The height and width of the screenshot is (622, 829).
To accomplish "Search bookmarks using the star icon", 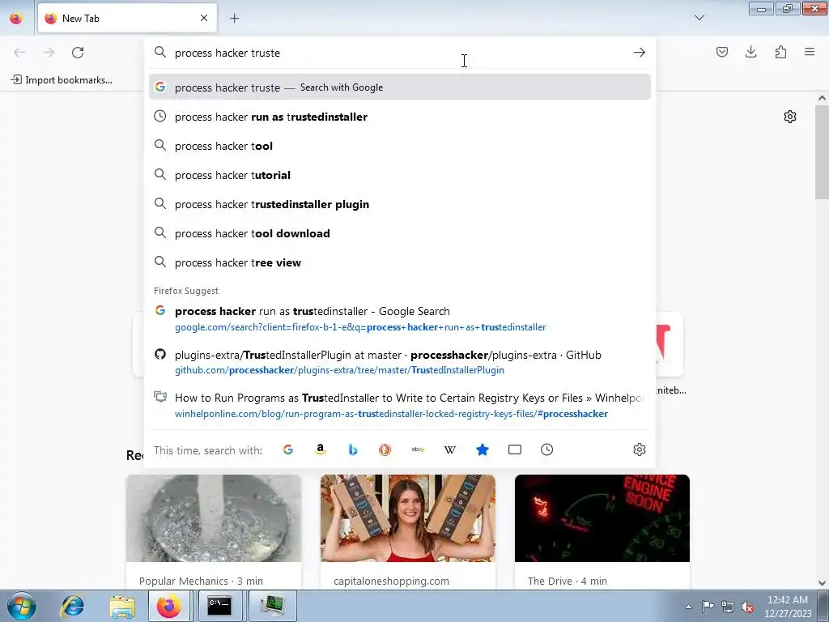I will point(483,449).
